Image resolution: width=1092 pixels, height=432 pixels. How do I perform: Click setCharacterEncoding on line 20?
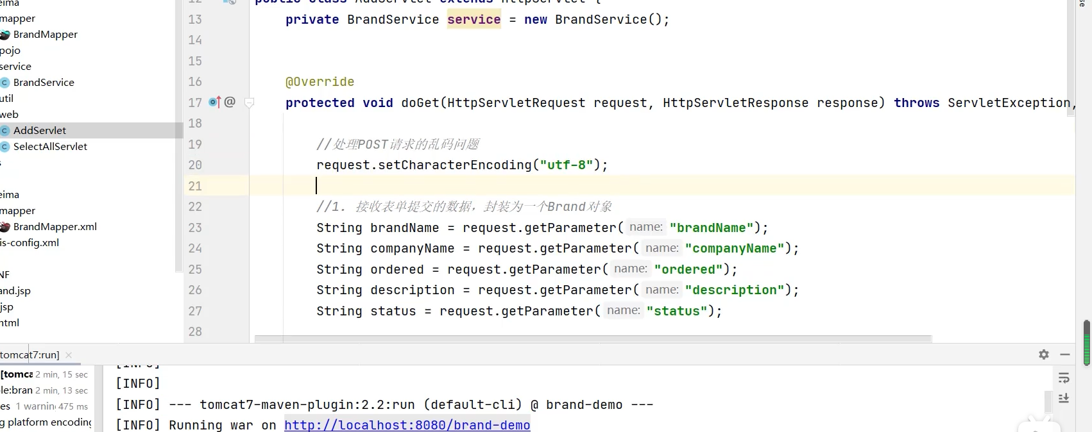coord(455,165)
